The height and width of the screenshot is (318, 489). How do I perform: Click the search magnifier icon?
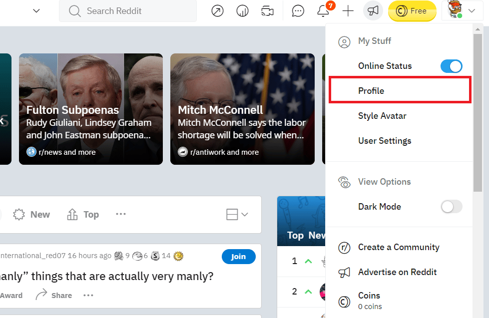(75, 11)
